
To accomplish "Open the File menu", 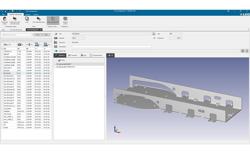I will [3, 15].
